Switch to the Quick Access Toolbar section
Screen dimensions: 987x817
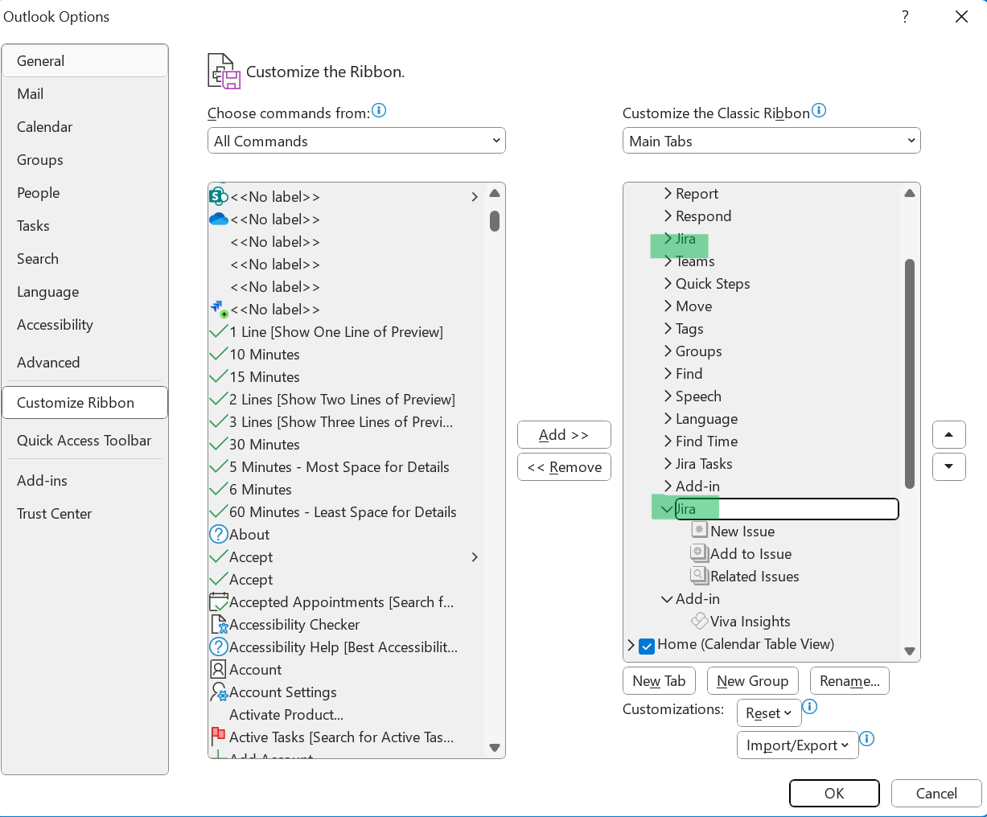tap(84, 441)
